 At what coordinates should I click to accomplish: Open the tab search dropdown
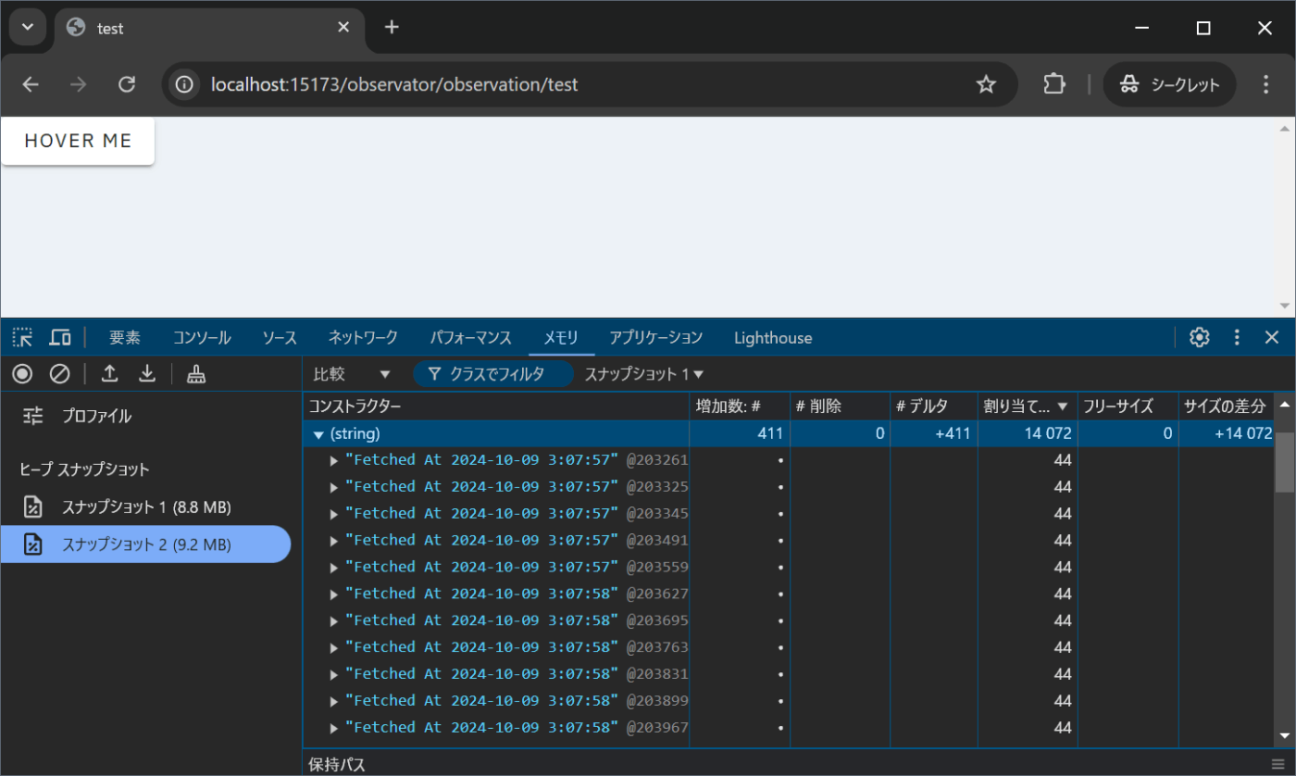28,27
